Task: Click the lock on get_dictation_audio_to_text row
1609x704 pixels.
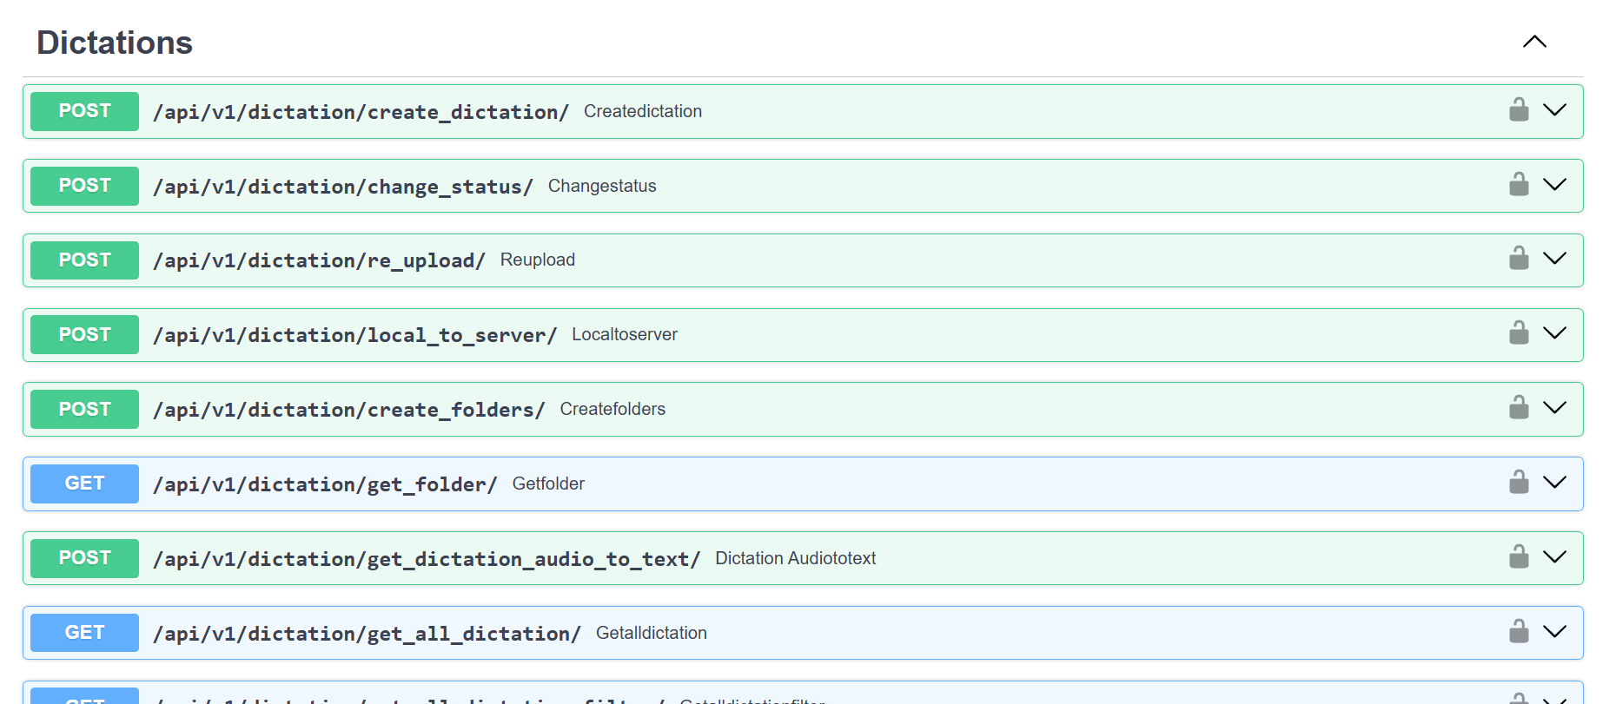Action: click(1519, 557)
